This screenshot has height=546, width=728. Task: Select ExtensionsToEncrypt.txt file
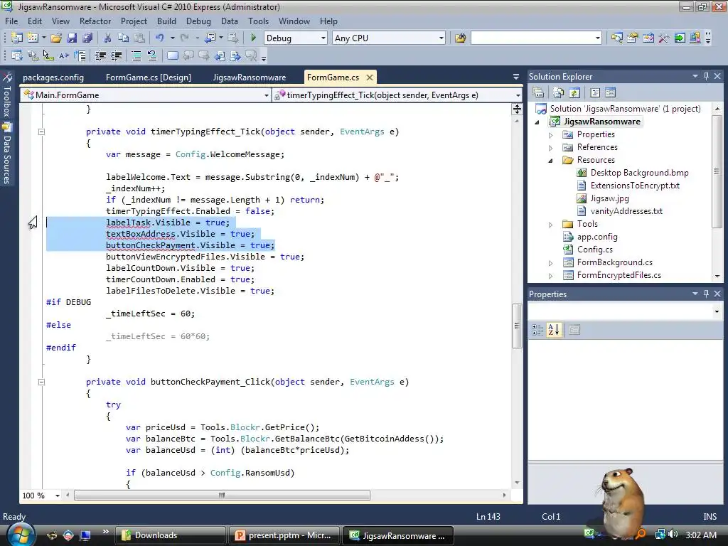tap(635, 186)
